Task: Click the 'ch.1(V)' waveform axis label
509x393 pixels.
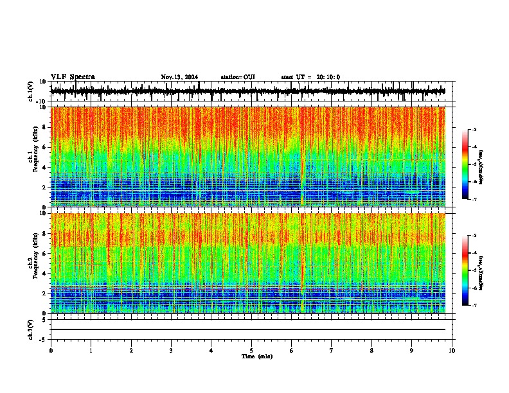Action: (x=31, y=91)
